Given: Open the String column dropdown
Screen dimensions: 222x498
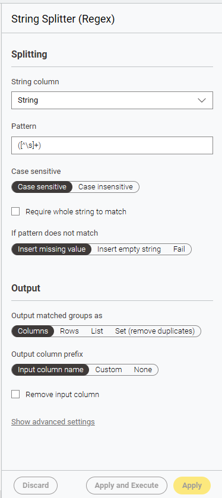Looking at the screenshot, I should click(x=112, y=100).
